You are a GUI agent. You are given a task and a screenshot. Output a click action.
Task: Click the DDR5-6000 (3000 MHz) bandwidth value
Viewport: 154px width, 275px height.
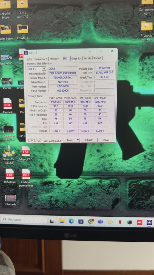click(63, 73)
